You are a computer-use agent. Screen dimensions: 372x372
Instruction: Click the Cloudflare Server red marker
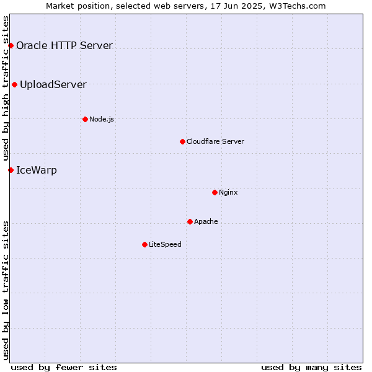pyautogui.click(x=182, y=141)
